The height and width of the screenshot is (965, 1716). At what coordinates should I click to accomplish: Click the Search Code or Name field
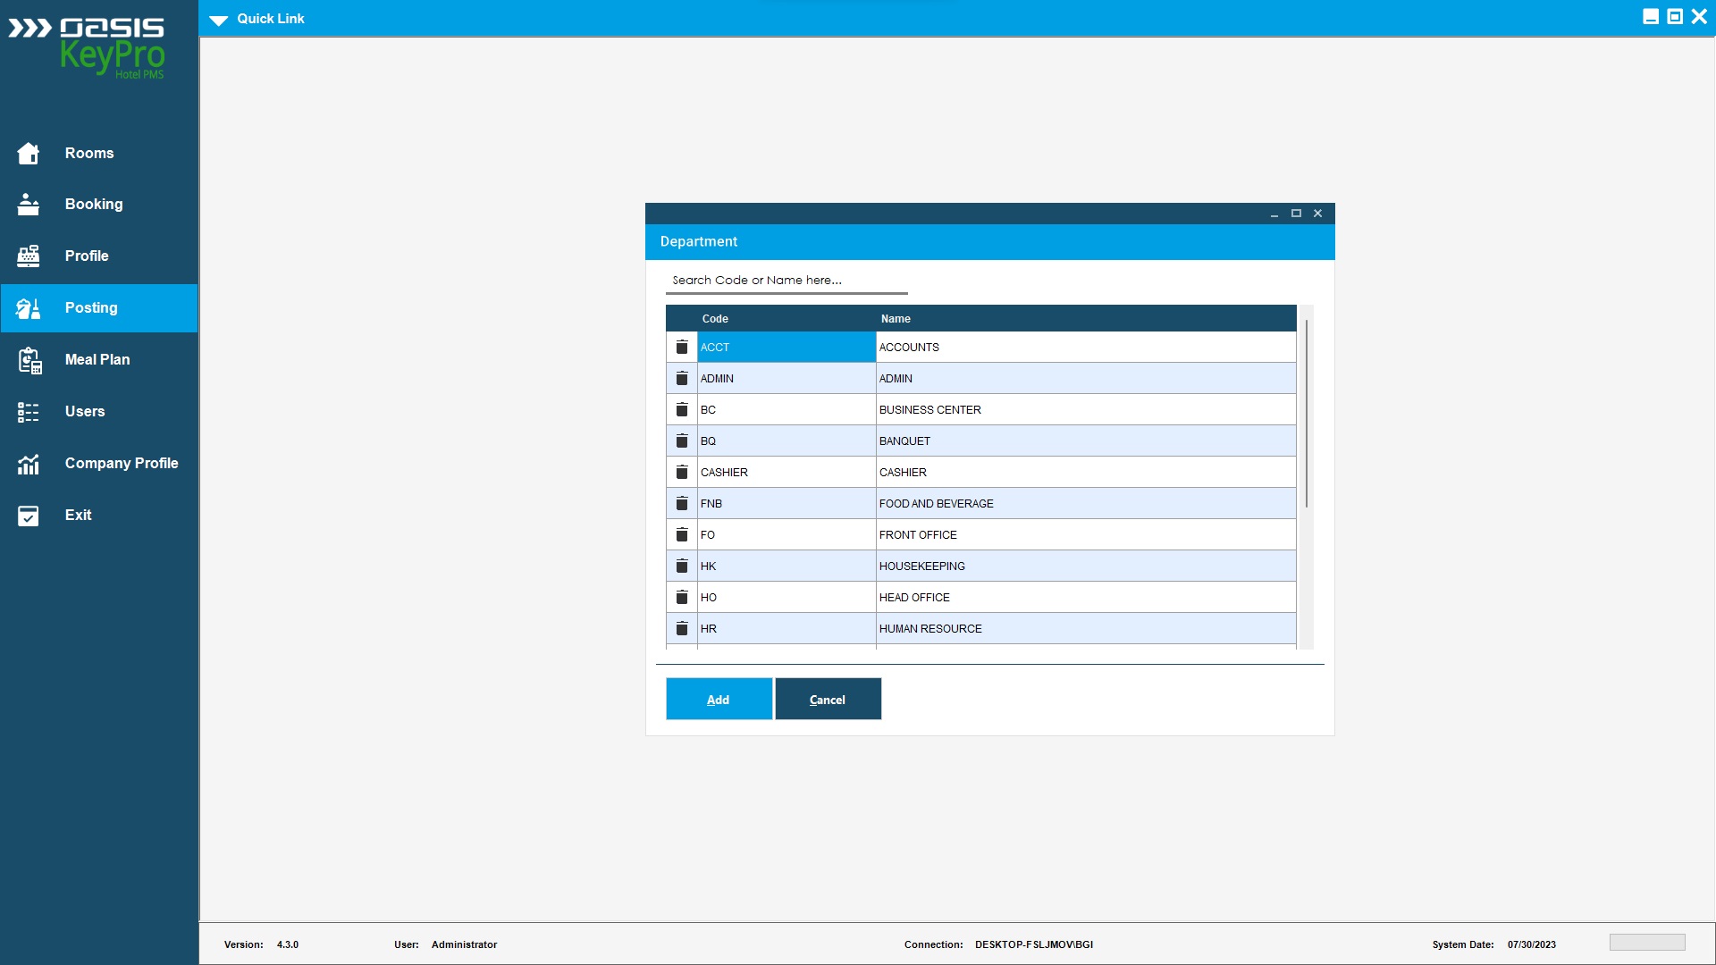pos(786,281)
